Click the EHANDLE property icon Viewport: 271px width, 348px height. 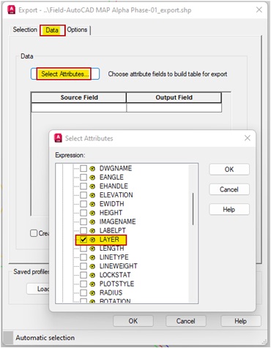pos(92,186)
